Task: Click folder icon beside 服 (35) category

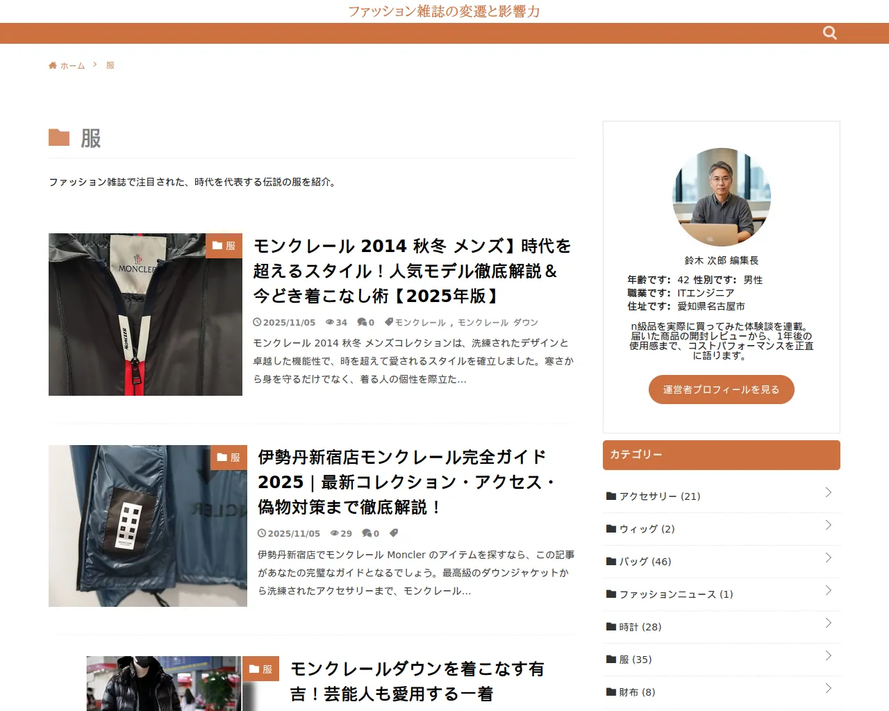Action: pyautogui.click(x=611, y=659)
